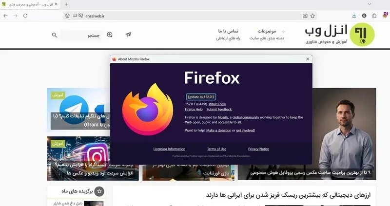Screen dimensions: 390x206
Task: Select the انزل وب tab
Action: (30, 4)
